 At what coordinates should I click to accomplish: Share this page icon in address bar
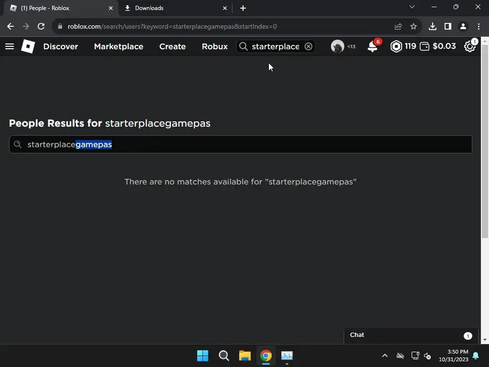tap(398, 27)
